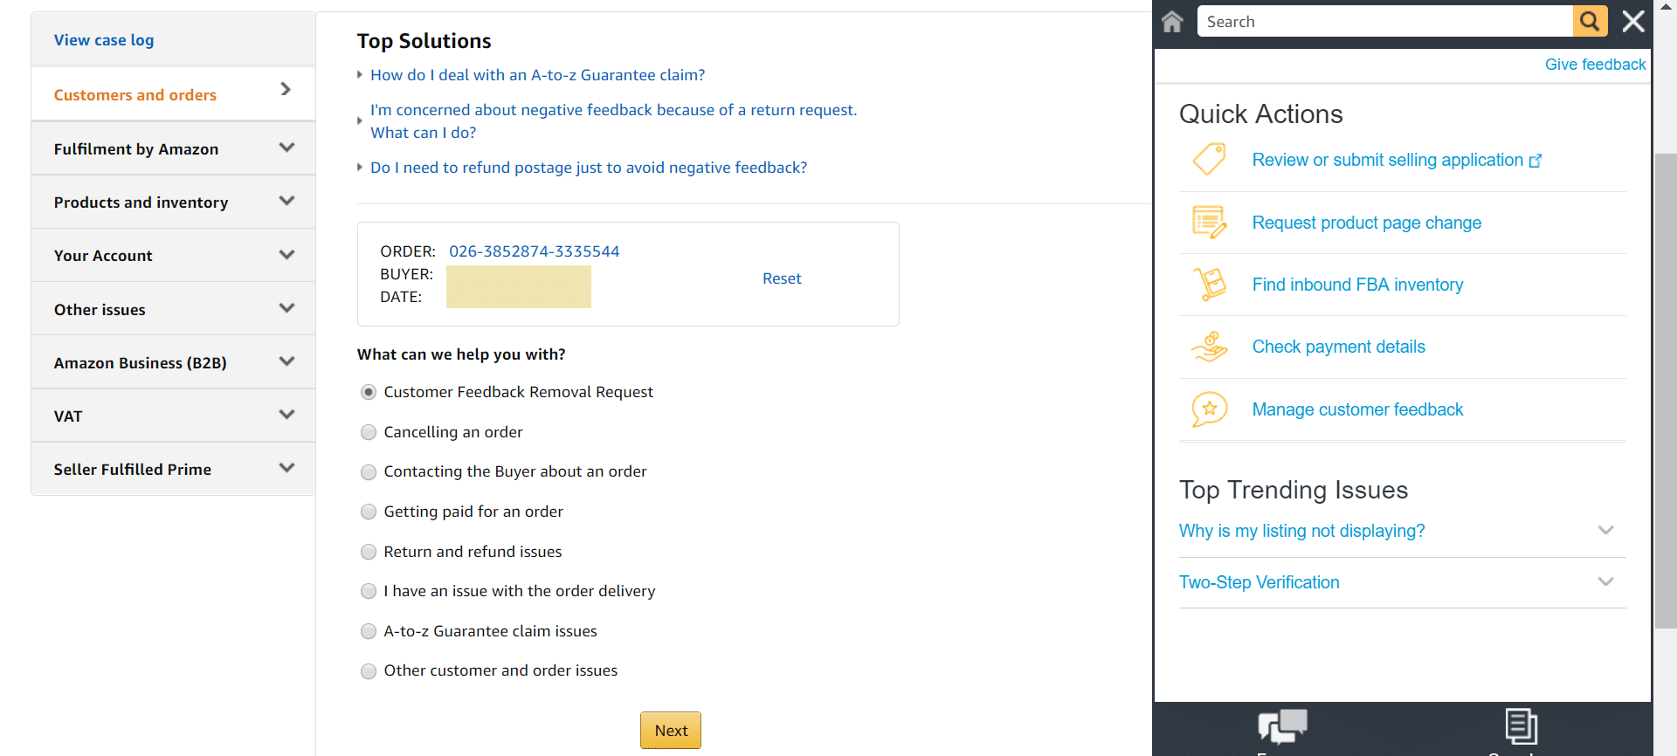Click the Reset link beside the order
Image resolution: width=1677 pixels, height=756 pixels.
[782, 278]
